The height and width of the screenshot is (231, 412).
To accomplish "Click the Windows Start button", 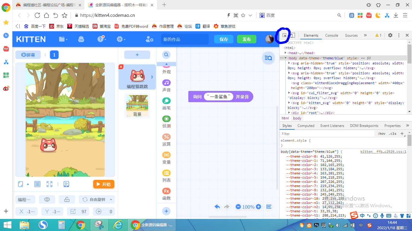I will (7, 225).
